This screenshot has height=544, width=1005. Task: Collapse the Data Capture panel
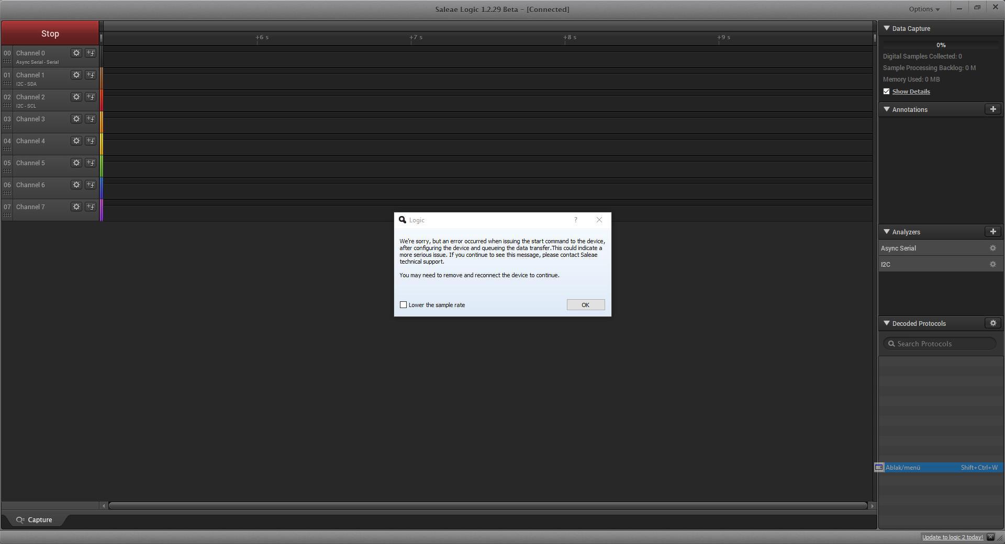(x=887, y=28)
